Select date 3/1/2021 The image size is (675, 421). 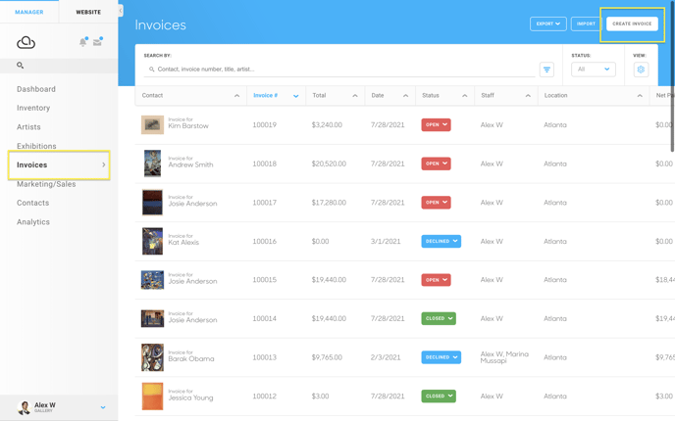click(x=386, y=242)
